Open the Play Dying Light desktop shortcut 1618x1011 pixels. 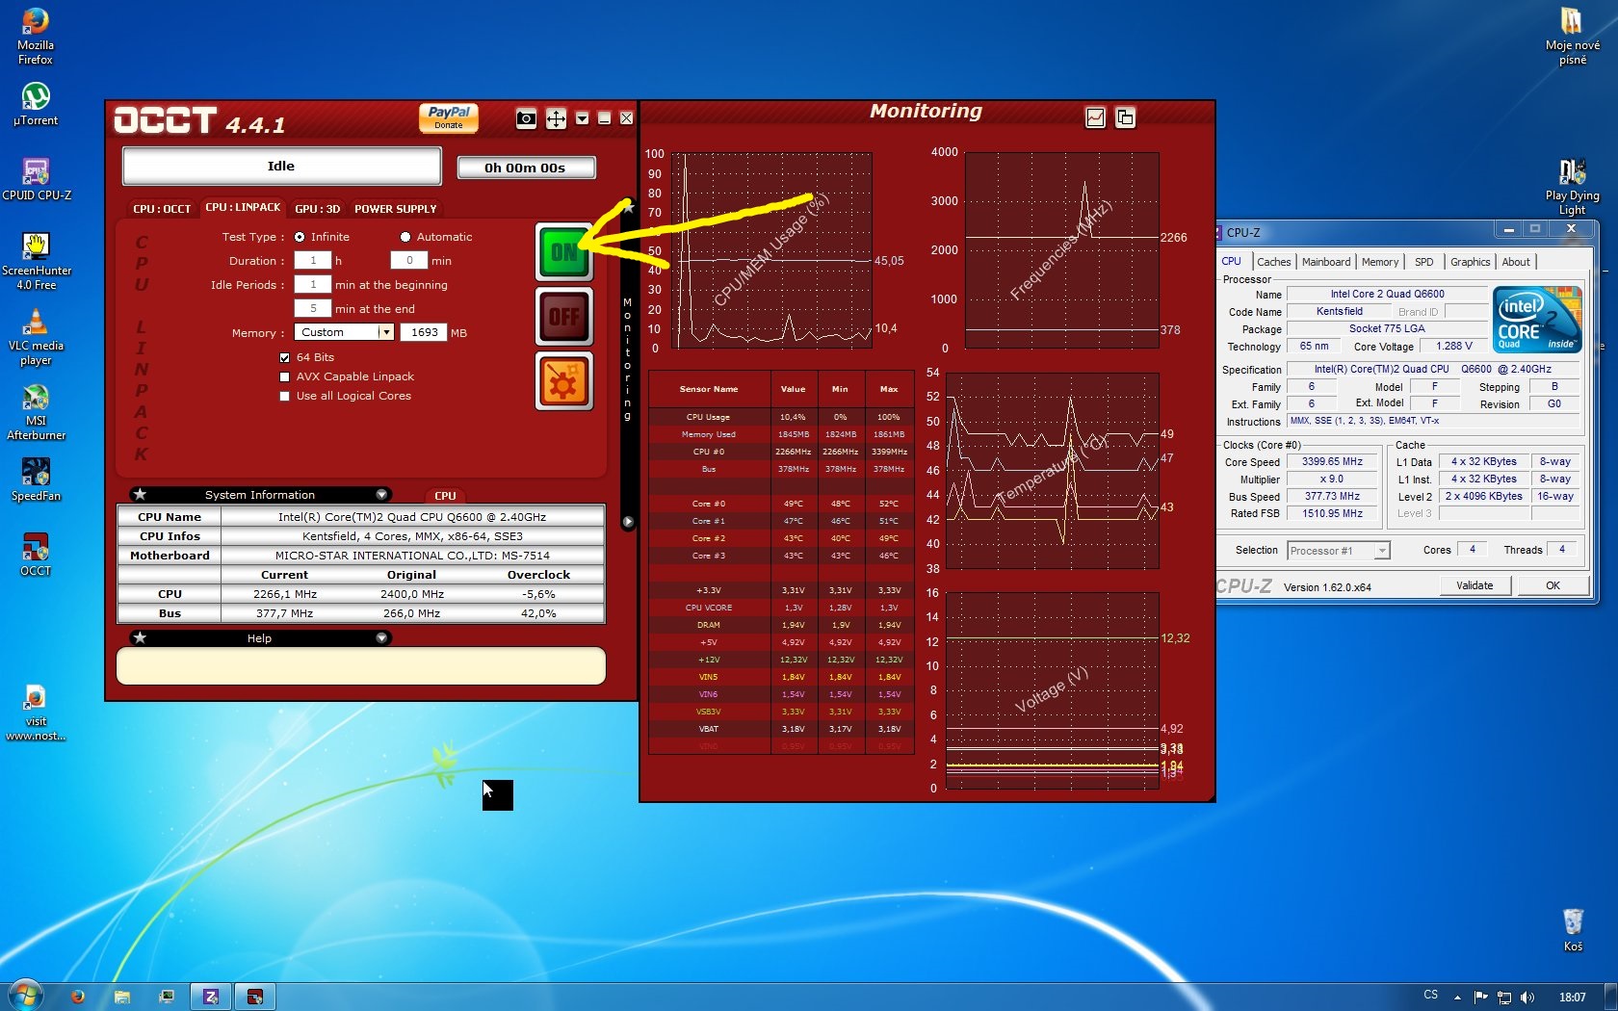point(1572,187)
